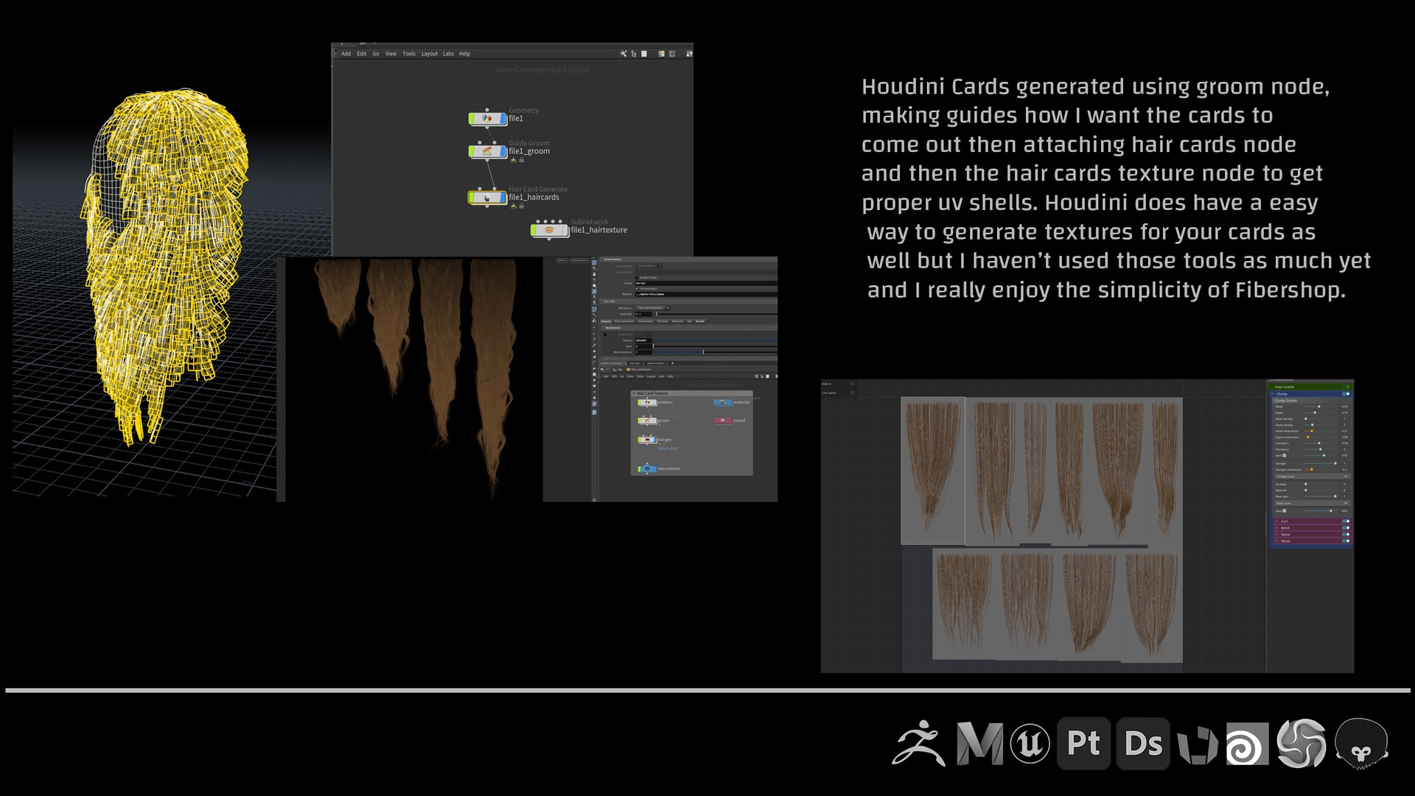
Task: Toggle the Clump modifier switch
Action: pos(1346,394)
